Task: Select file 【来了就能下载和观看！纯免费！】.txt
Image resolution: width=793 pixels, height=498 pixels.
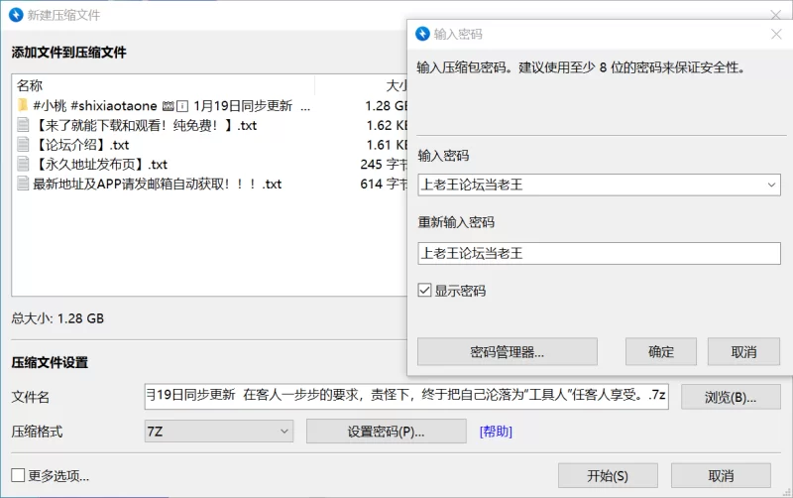Action: pyautogui.click(x=145, y=125)
